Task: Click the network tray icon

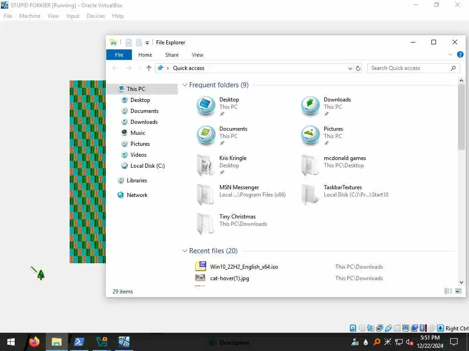Action: (x=399, y=342)
